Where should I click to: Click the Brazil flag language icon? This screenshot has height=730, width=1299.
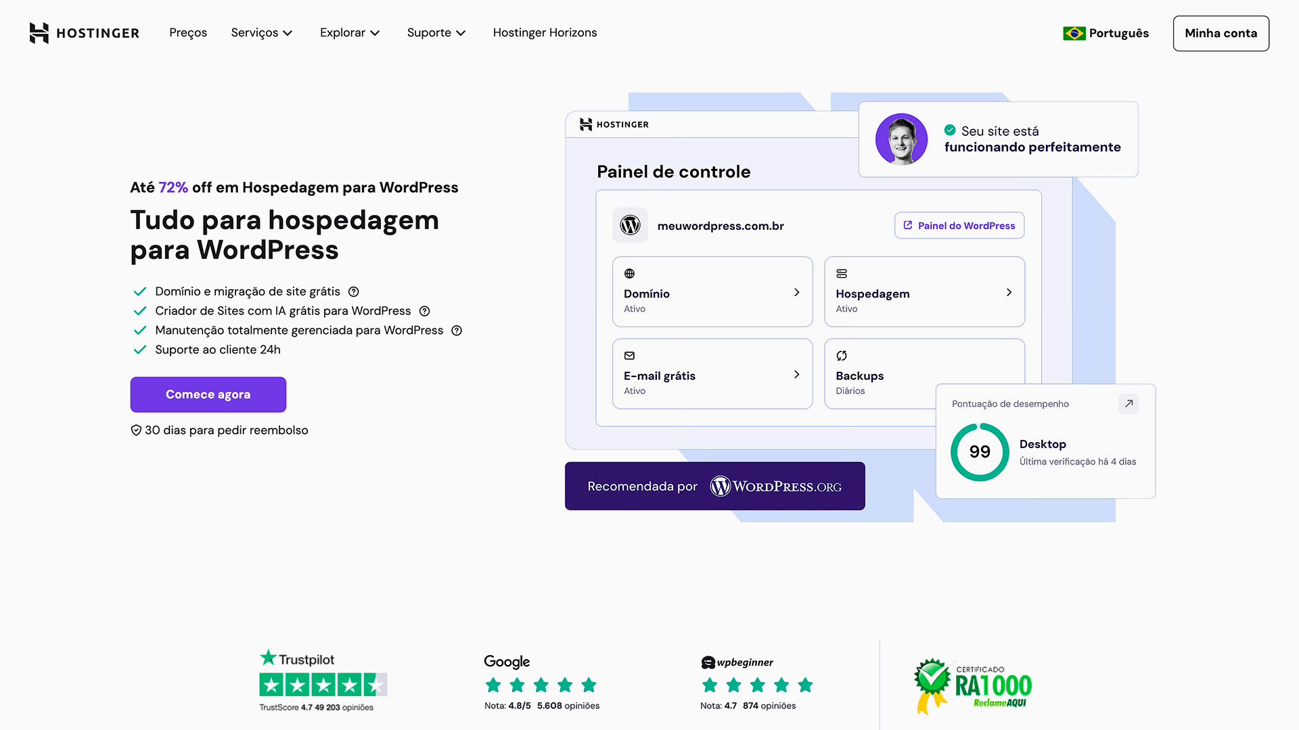(x=1074, y=33)
